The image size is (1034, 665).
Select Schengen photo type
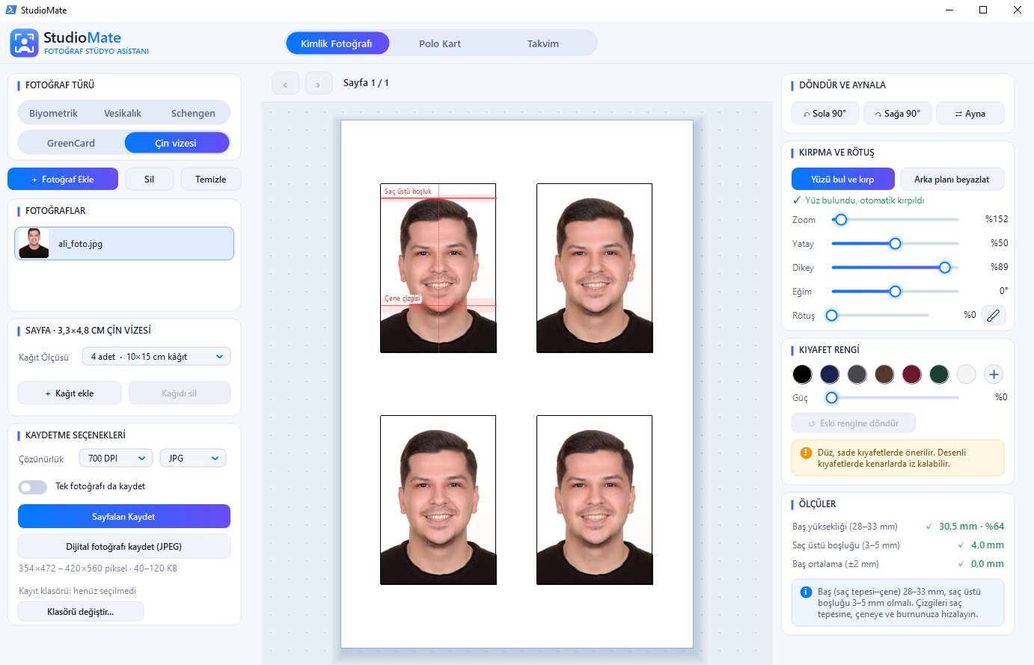coord(193,113)
